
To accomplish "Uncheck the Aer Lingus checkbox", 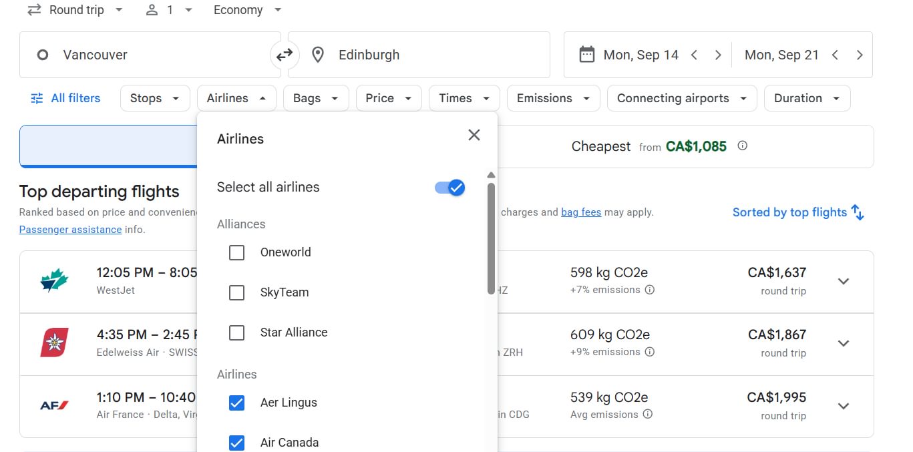I will pos(236,403).
